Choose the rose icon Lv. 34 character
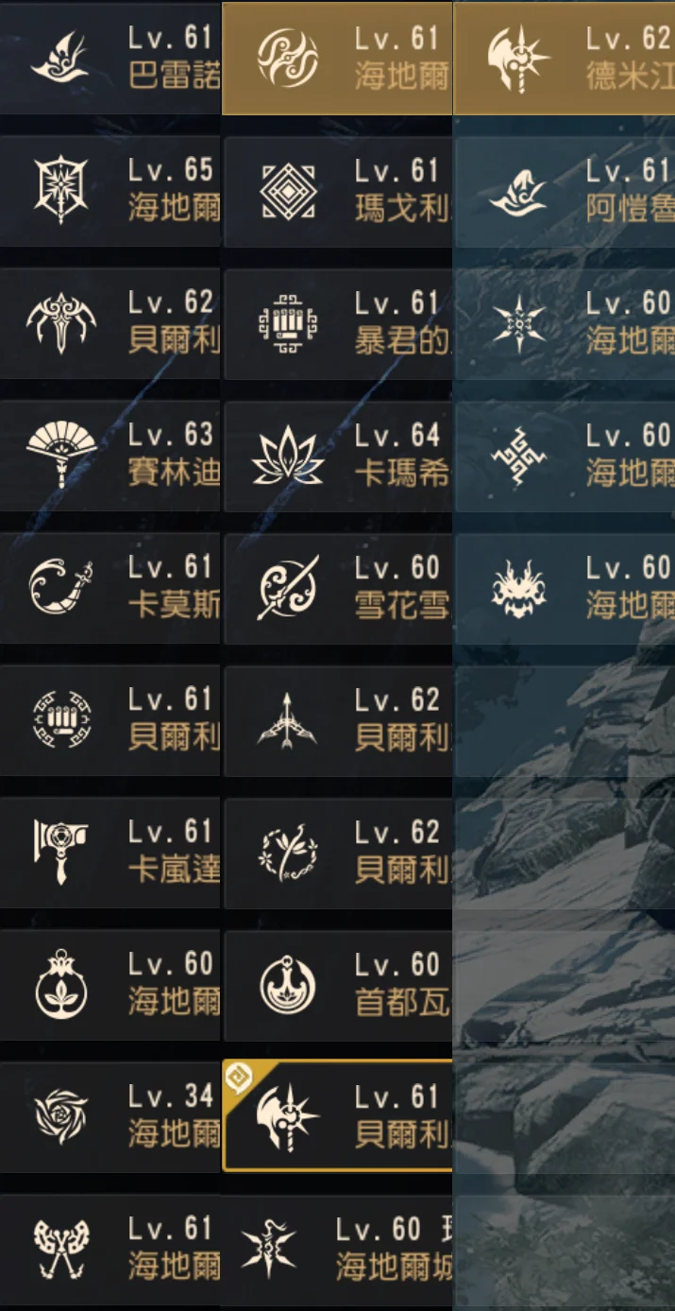The width and height of the screenshot is (675, 1311). (x=110, y=1117)
